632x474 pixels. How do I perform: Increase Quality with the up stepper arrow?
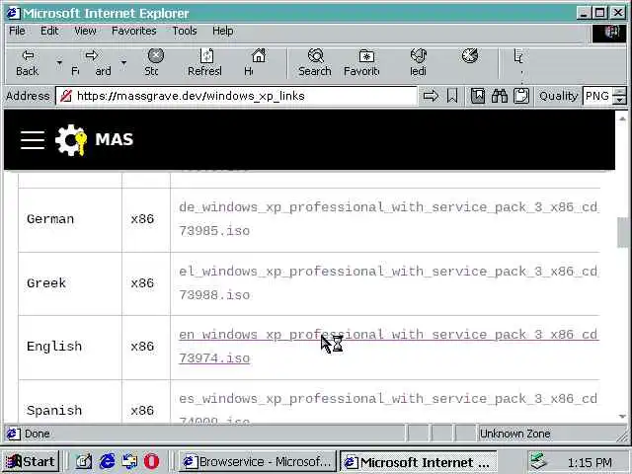(620, 92)
